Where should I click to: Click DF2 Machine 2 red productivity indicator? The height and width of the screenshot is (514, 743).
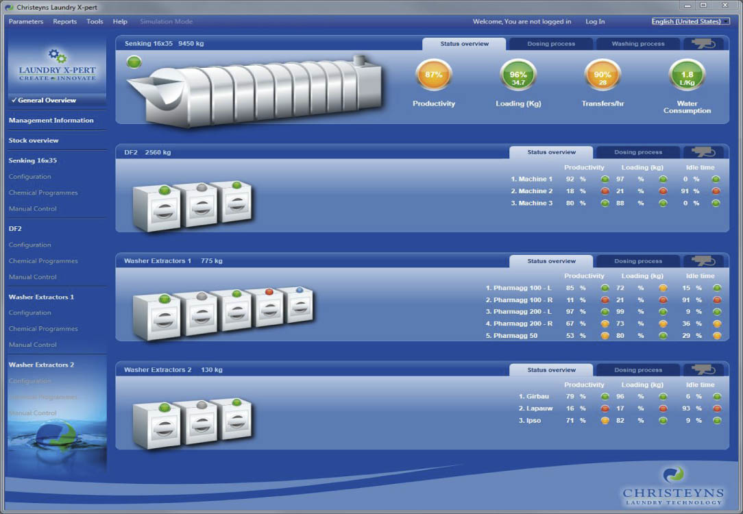[x=605, y=191]
